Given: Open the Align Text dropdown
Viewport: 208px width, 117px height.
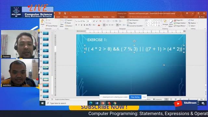Looking at the screenshot, I should pyautogui.click(x=132, y=23).
